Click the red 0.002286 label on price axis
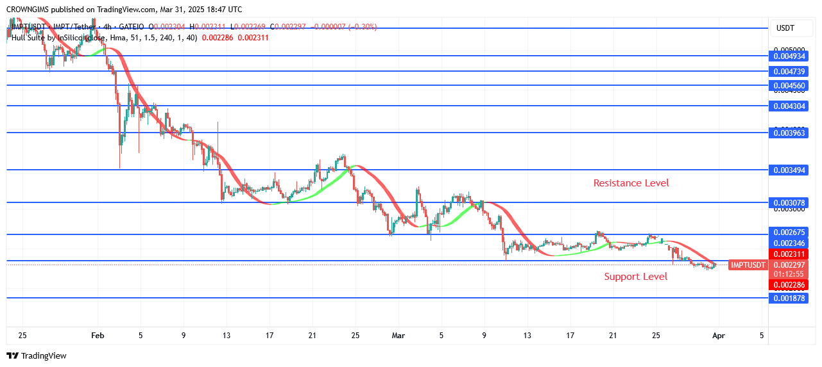The height and width of the screenshot is (367, 822). [x=789, y=284]
